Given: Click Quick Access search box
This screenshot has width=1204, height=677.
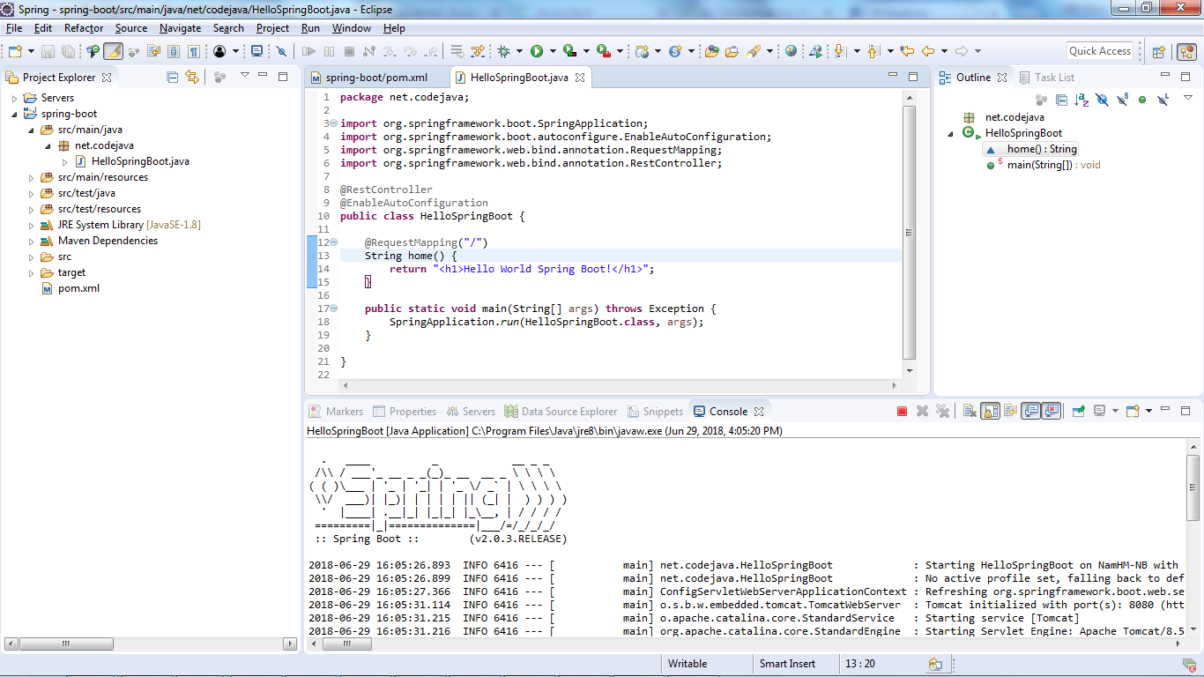Looking at the screenshot, I should 1100,50.
